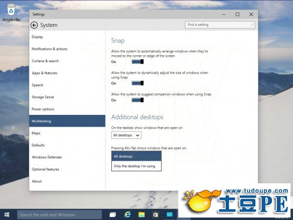Open Apps & features section

click(67, 73)
